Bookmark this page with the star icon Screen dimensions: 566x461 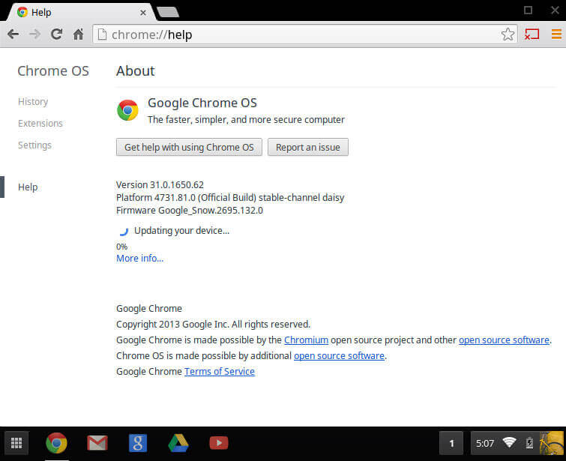(x=508, y=34)
